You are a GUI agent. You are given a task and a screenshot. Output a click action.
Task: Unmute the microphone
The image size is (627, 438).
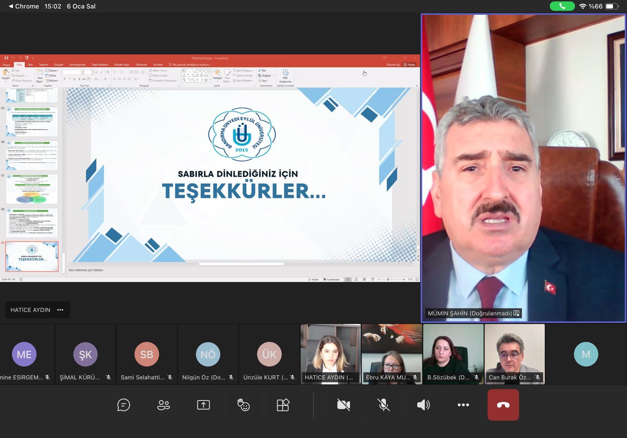(384, 405)
